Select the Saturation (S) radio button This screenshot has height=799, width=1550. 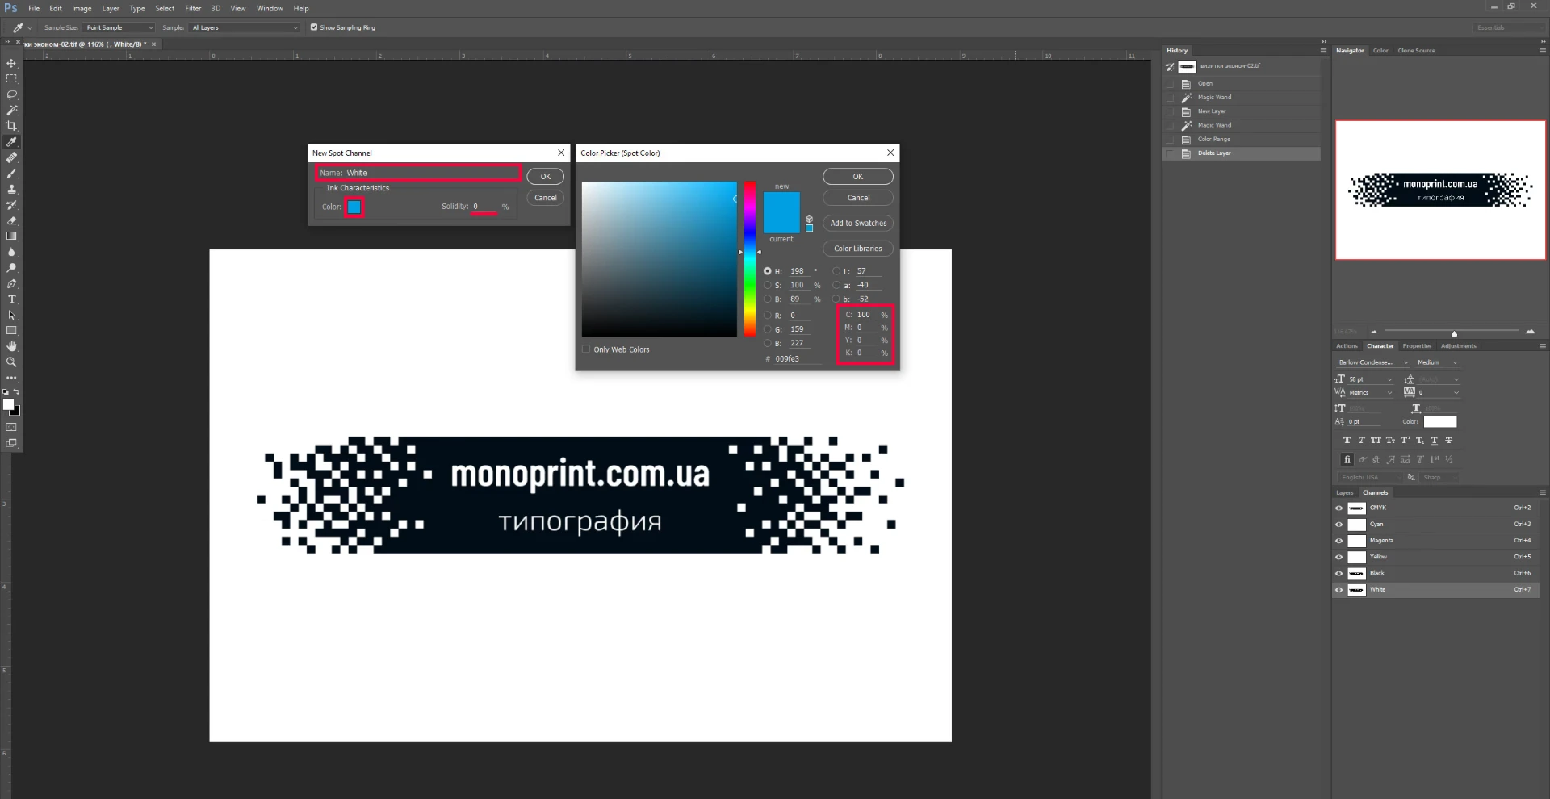coord(767,285)
